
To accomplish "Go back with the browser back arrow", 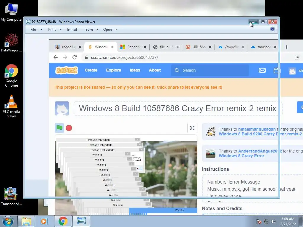I will [56, 57].
